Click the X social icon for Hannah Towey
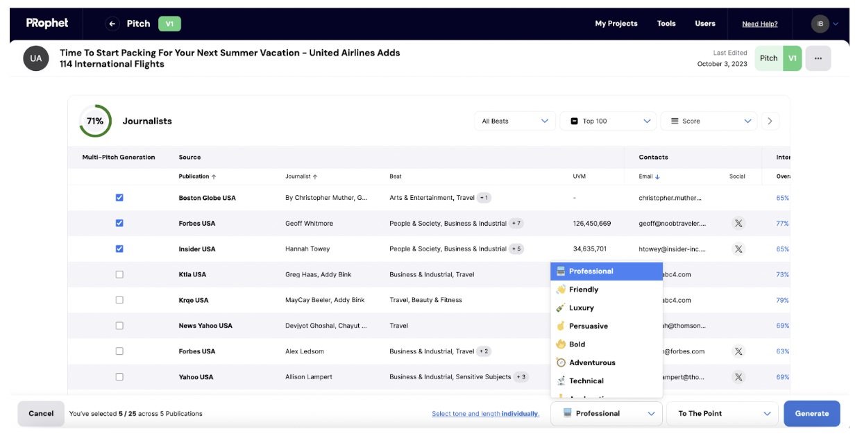 pyautogui.click(x=738, y=249)
